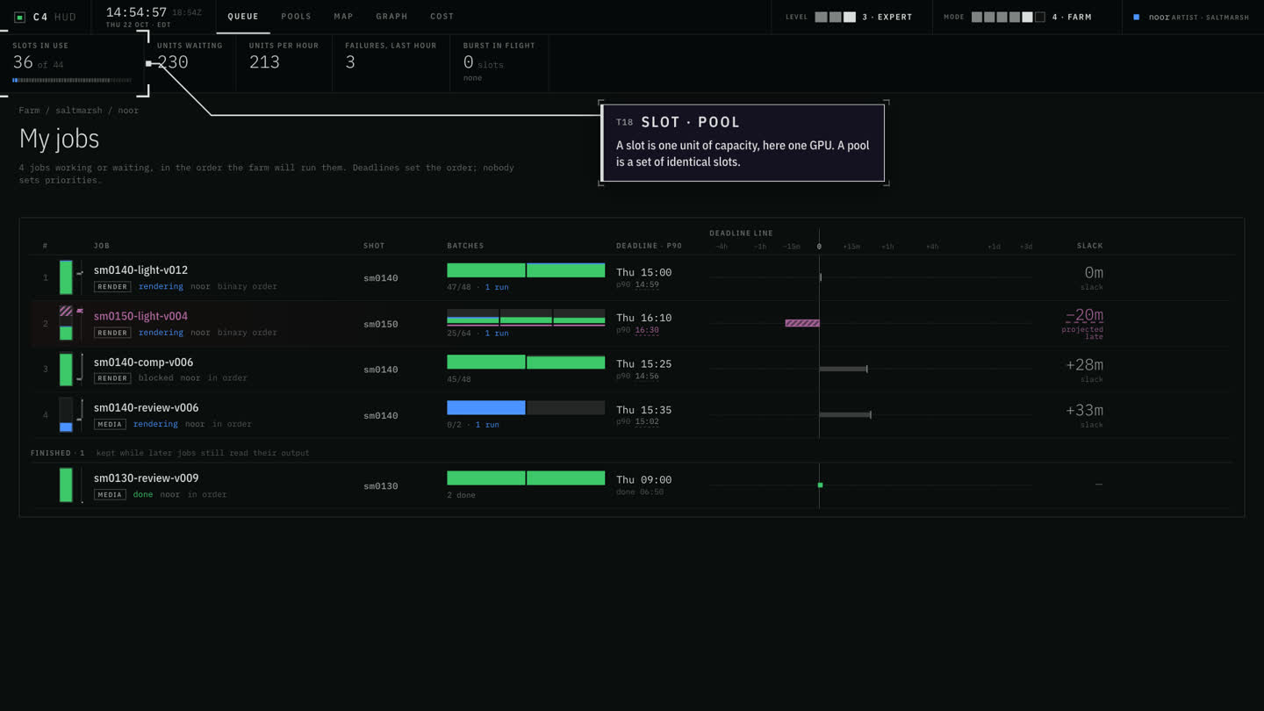
Task: Select the empty outlined MODE square
Action: click(x=1040, y=17)
